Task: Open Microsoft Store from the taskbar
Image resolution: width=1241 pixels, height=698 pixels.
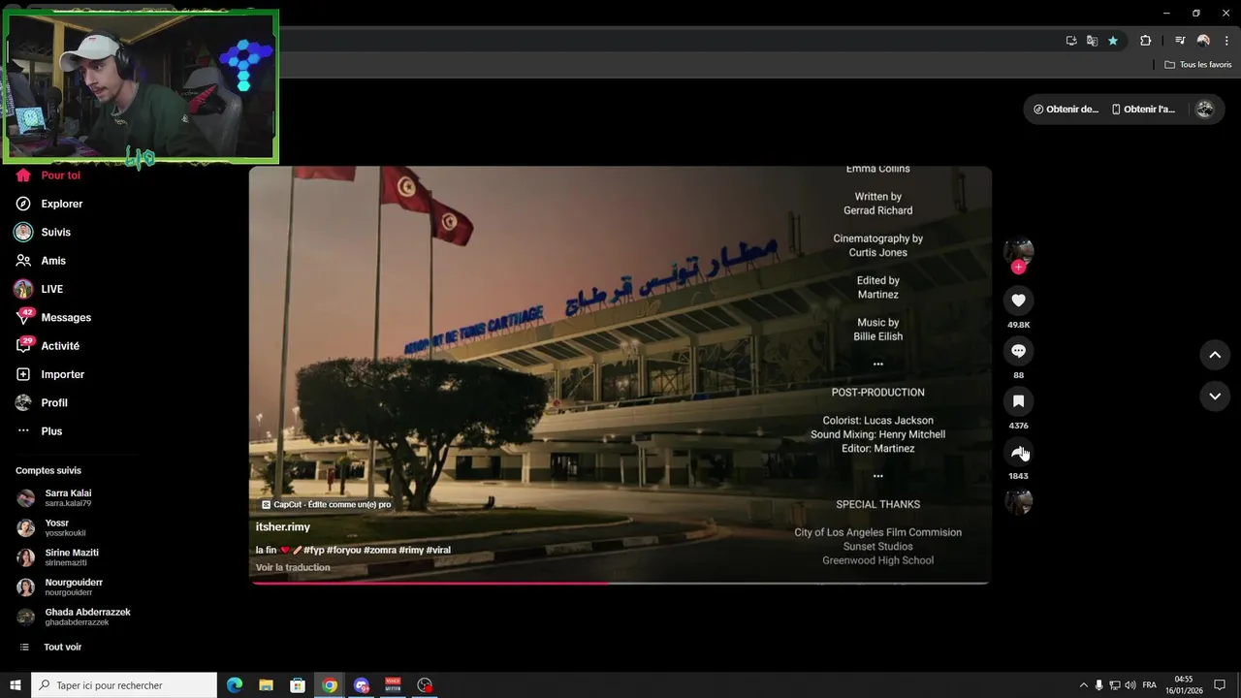Action: [x=299, y=685]
